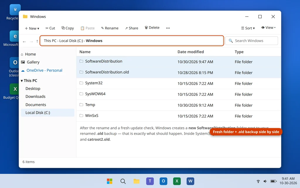The width and height of the screenshot is (300, 188).
Task: Select the System32 folder name
Action: point(94,83)
